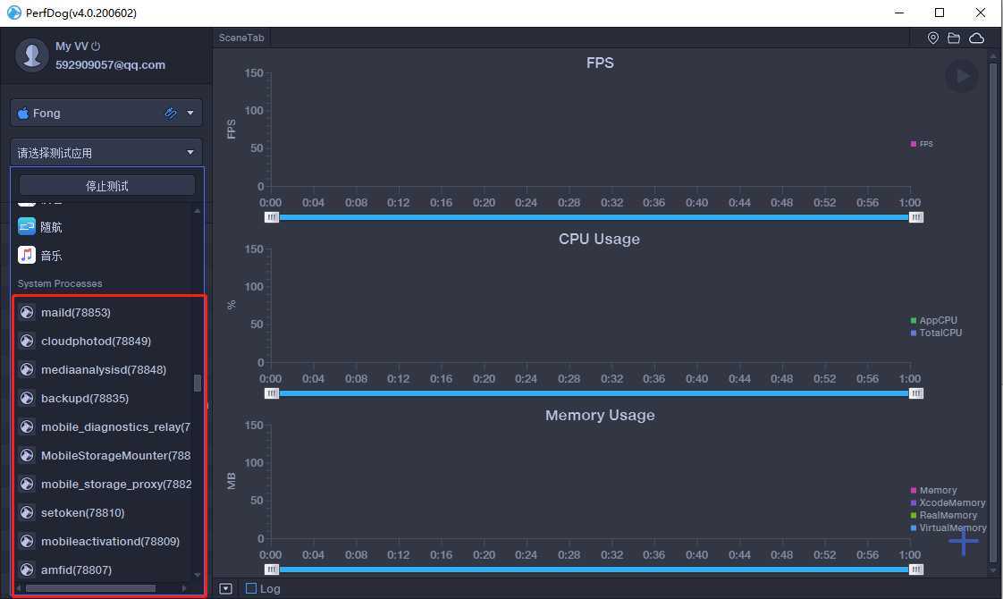This screenshot has height=599, width=1003.
Task: Expand the bottom panel dropdown arrow beside Log
Action: [x=226, y=589]
